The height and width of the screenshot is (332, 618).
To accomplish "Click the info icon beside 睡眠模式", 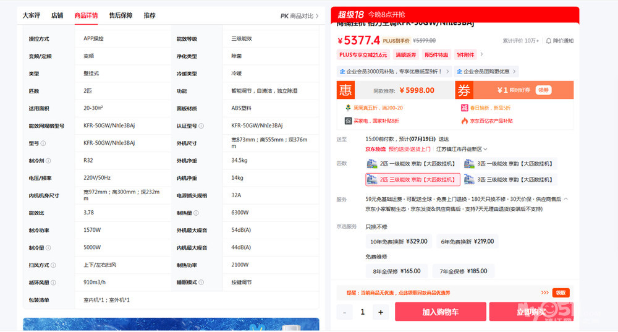I will click(x=202, y=283).
